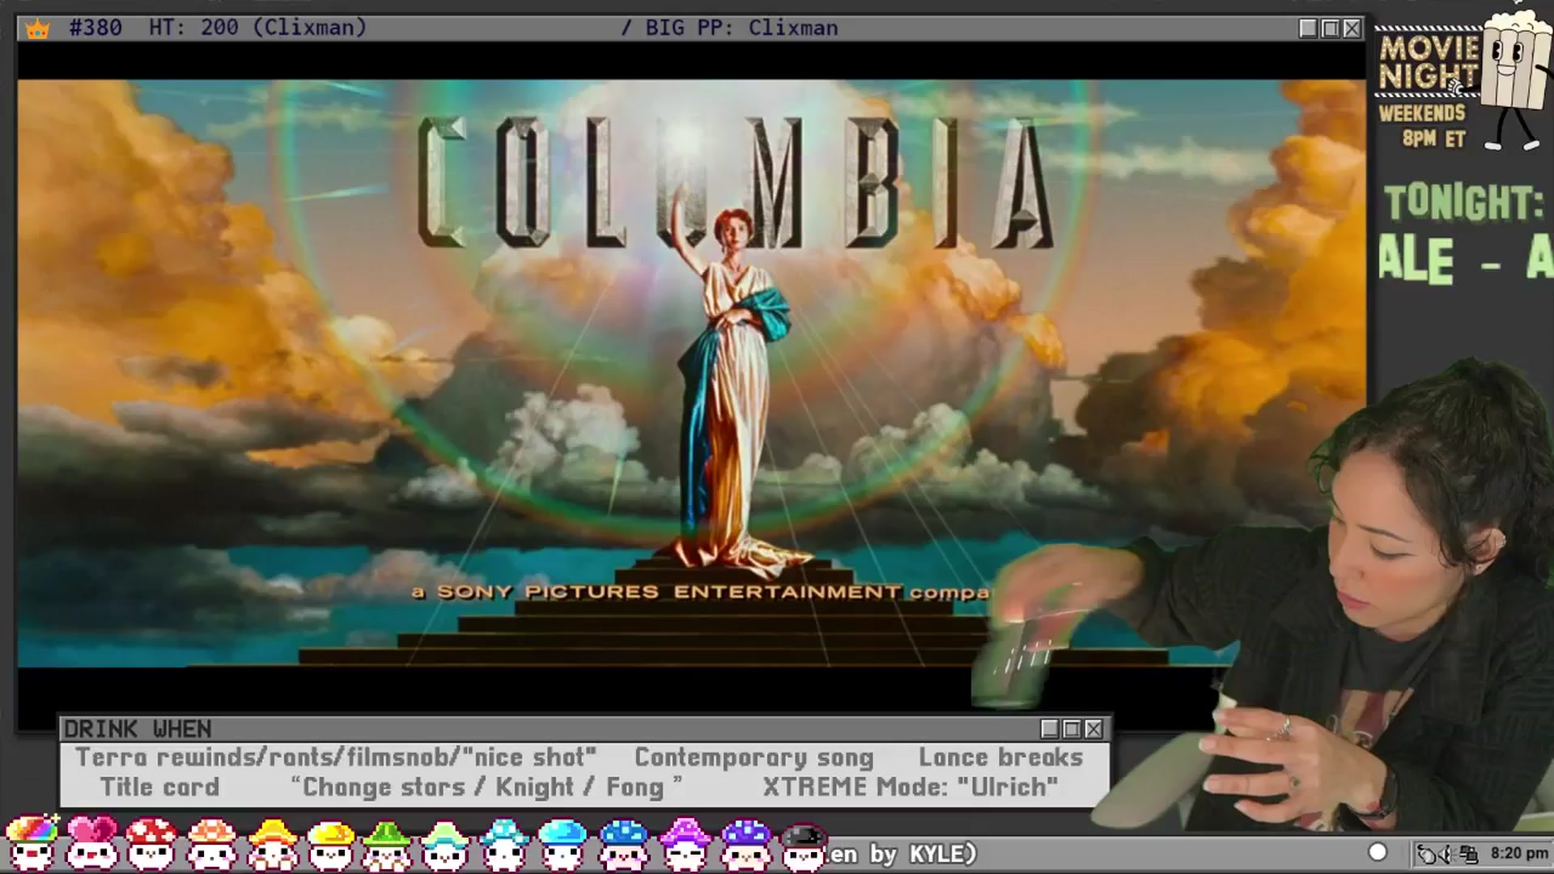Click the pink heart-capped mushroom icon
This screenshot has width=1554, height=874.
(x=91, y=843)
